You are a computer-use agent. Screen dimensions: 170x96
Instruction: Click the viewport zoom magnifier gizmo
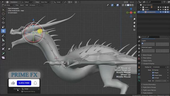pos(134,19)
